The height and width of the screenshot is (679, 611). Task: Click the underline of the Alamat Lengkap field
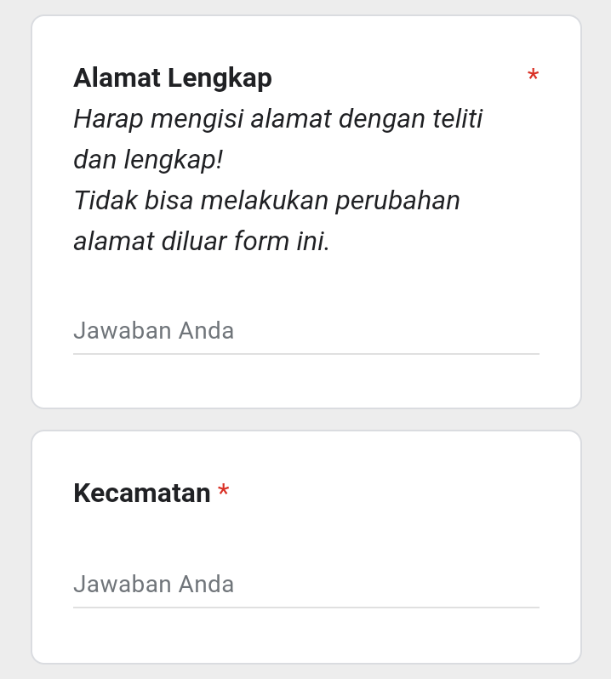(x=305, y=353)
